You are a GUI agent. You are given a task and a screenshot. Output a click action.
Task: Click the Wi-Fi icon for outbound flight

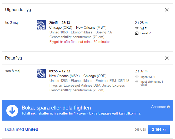137,28
